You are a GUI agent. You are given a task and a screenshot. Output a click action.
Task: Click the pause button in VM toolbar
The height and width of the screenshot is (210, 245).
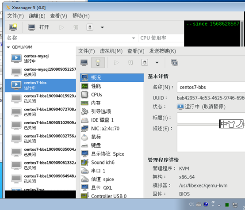(130, 63)
